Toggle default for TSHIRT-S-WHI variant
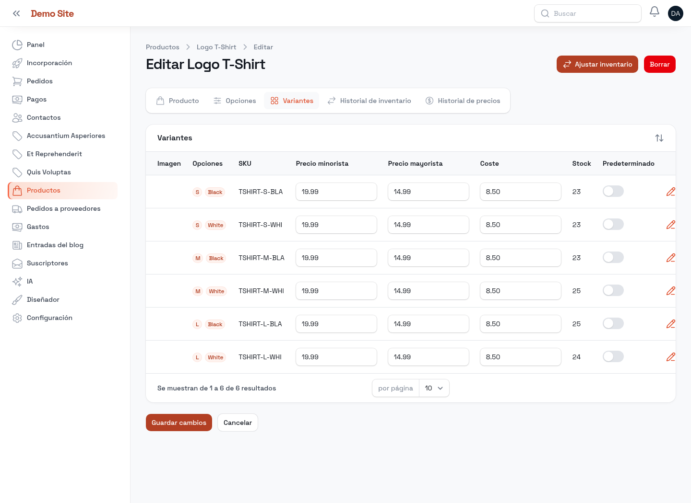This screenshot has height=503, width=691. click(613, 224)
